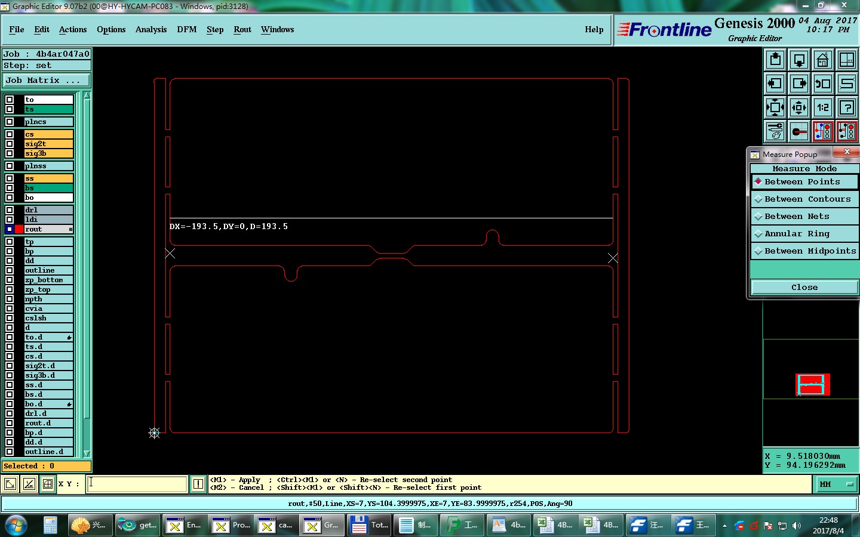Viewport: 860px width, 537px height.
Task: Click the diagonal arrow coordinate mode icon
Action: (x=10, y=484)
